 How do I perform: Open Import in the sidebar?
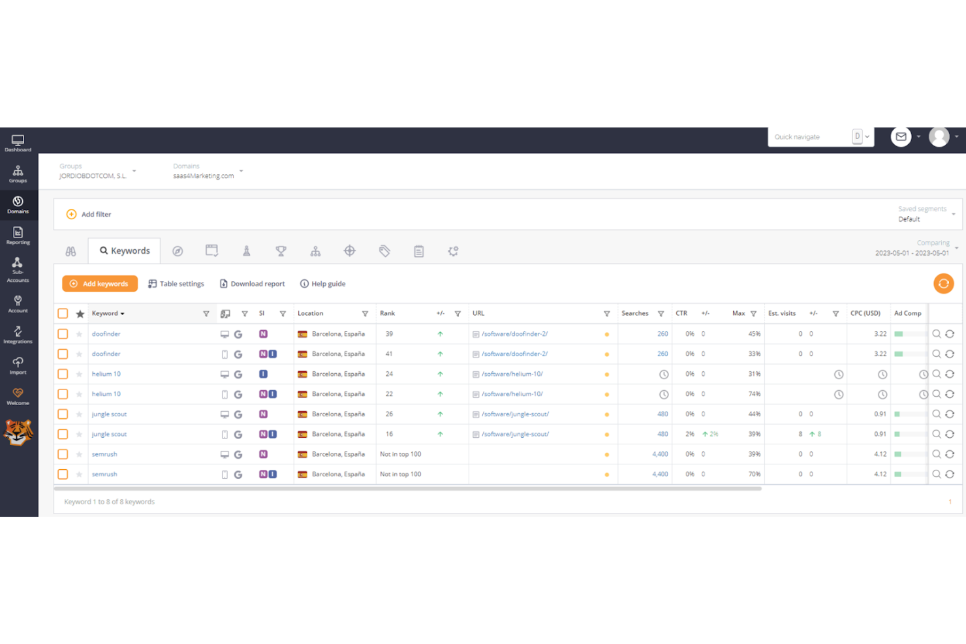coord(18,366)
